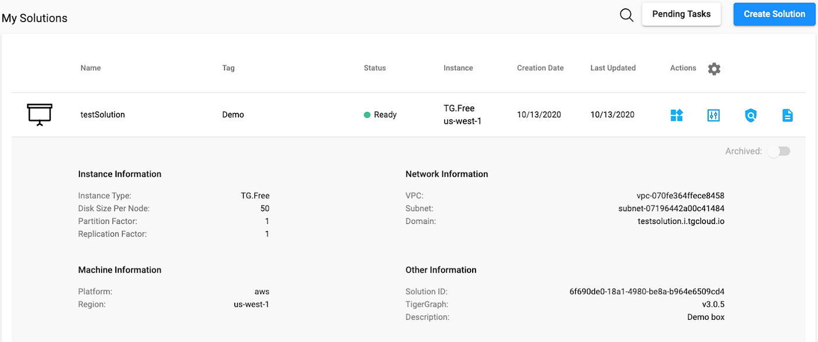The image size is (818, 342).
Task: Sort by the Status column header
Action: click(x=375, y=68)
